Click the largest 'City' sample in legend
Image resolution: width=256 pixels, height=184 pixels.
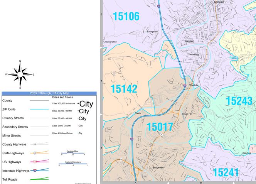[86, 103]
